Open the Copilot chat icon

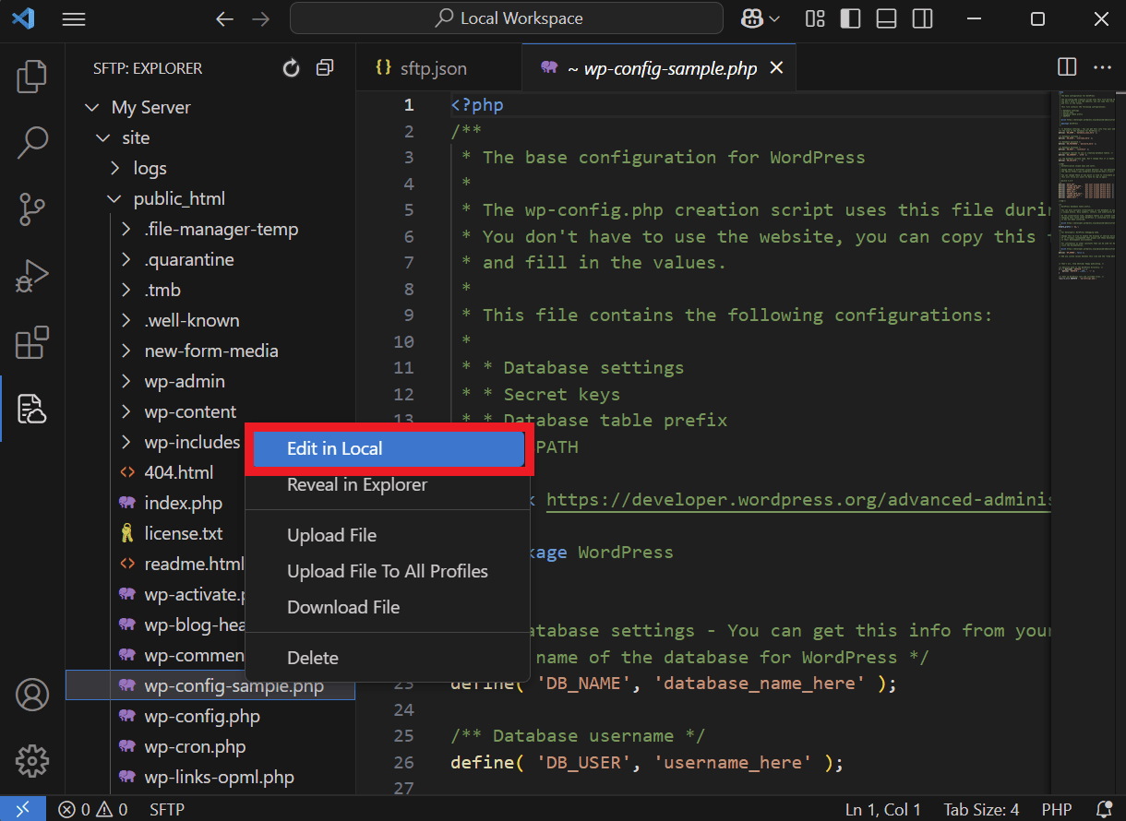point(751,18)
